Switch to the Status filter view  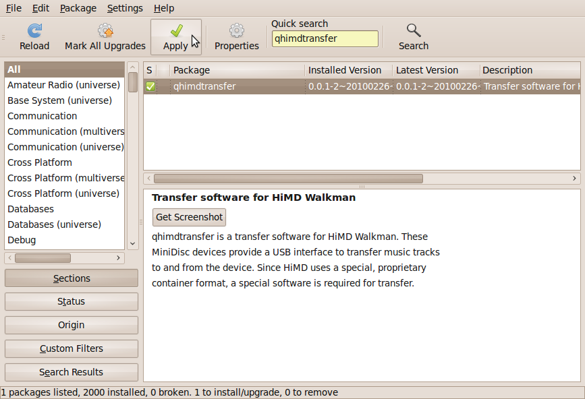point(71,301)
